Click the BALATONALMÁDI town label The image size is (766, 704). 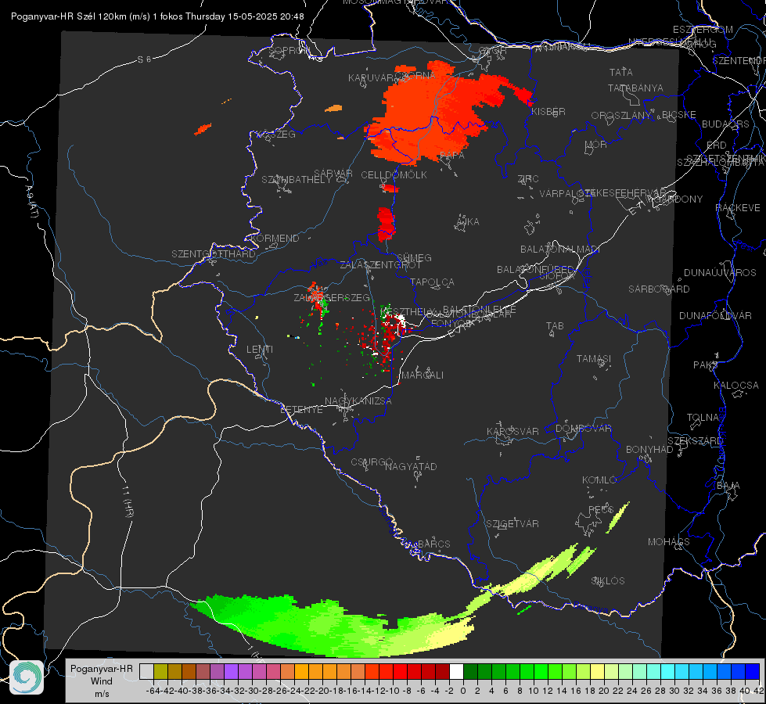(x=560, y=250)
